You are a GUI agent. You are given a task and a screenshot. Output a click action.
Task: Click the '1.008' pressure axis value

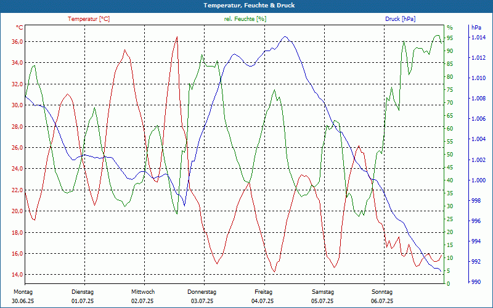[x=479, y=99]
